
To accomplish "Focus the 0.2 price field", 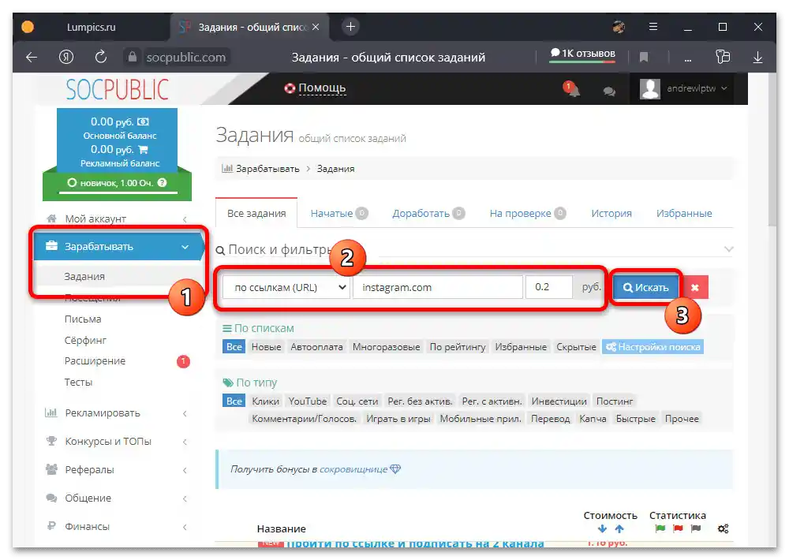I will click(549, 287).
